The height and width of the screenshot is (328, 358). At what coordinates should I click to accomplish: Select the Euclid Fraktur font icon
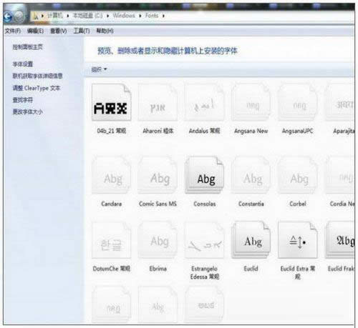coord(341,240)
